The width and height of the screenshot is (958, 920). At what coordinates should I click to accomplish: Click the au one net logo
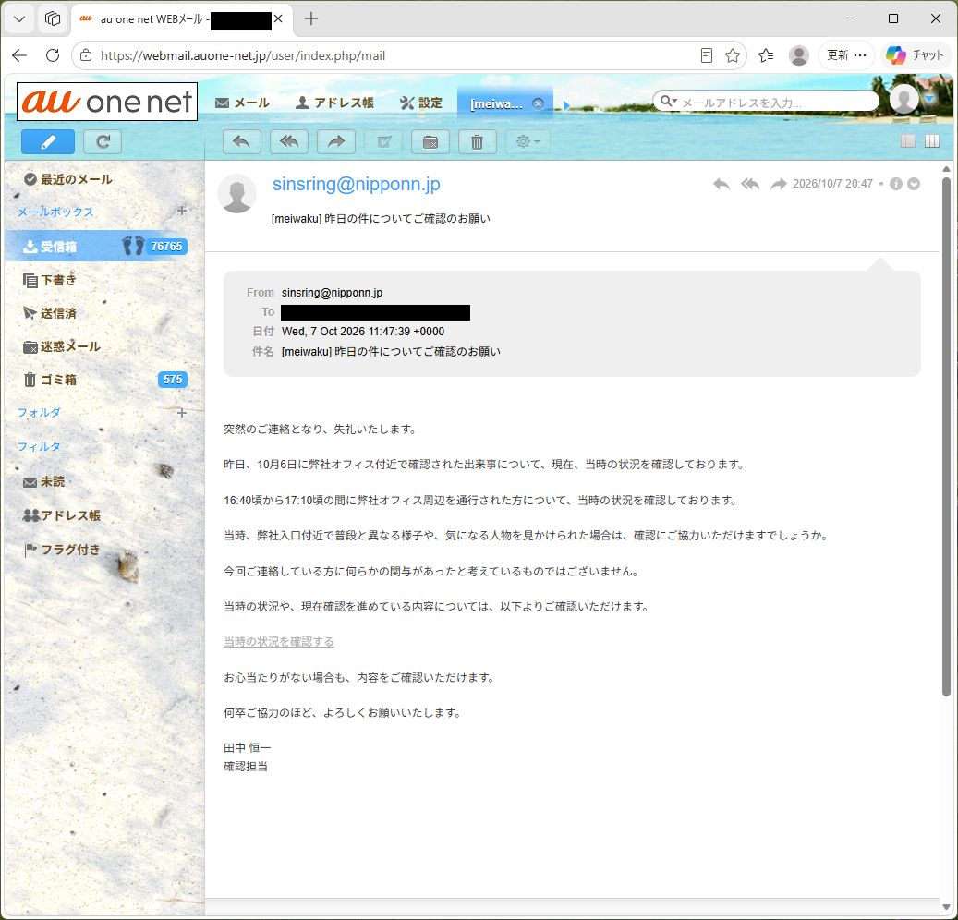click(107, 102)
